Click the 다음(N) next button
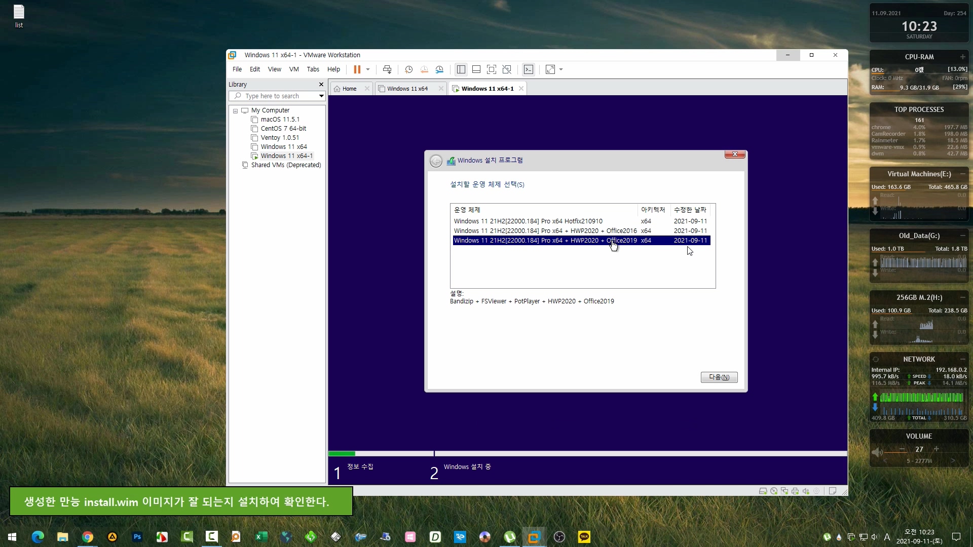 (719, 377)
